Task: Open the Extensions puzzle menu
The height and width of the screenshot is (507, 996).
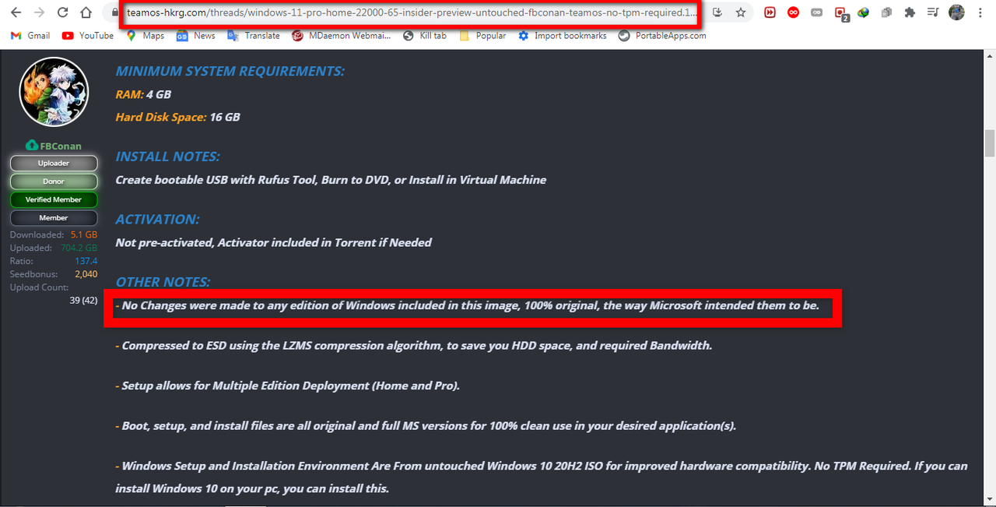Action: [910, 12]
